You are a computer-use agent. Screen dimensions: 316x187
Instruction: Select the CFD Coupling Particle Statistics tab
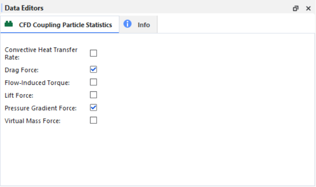pyautogui.click(x=60, y=24)
